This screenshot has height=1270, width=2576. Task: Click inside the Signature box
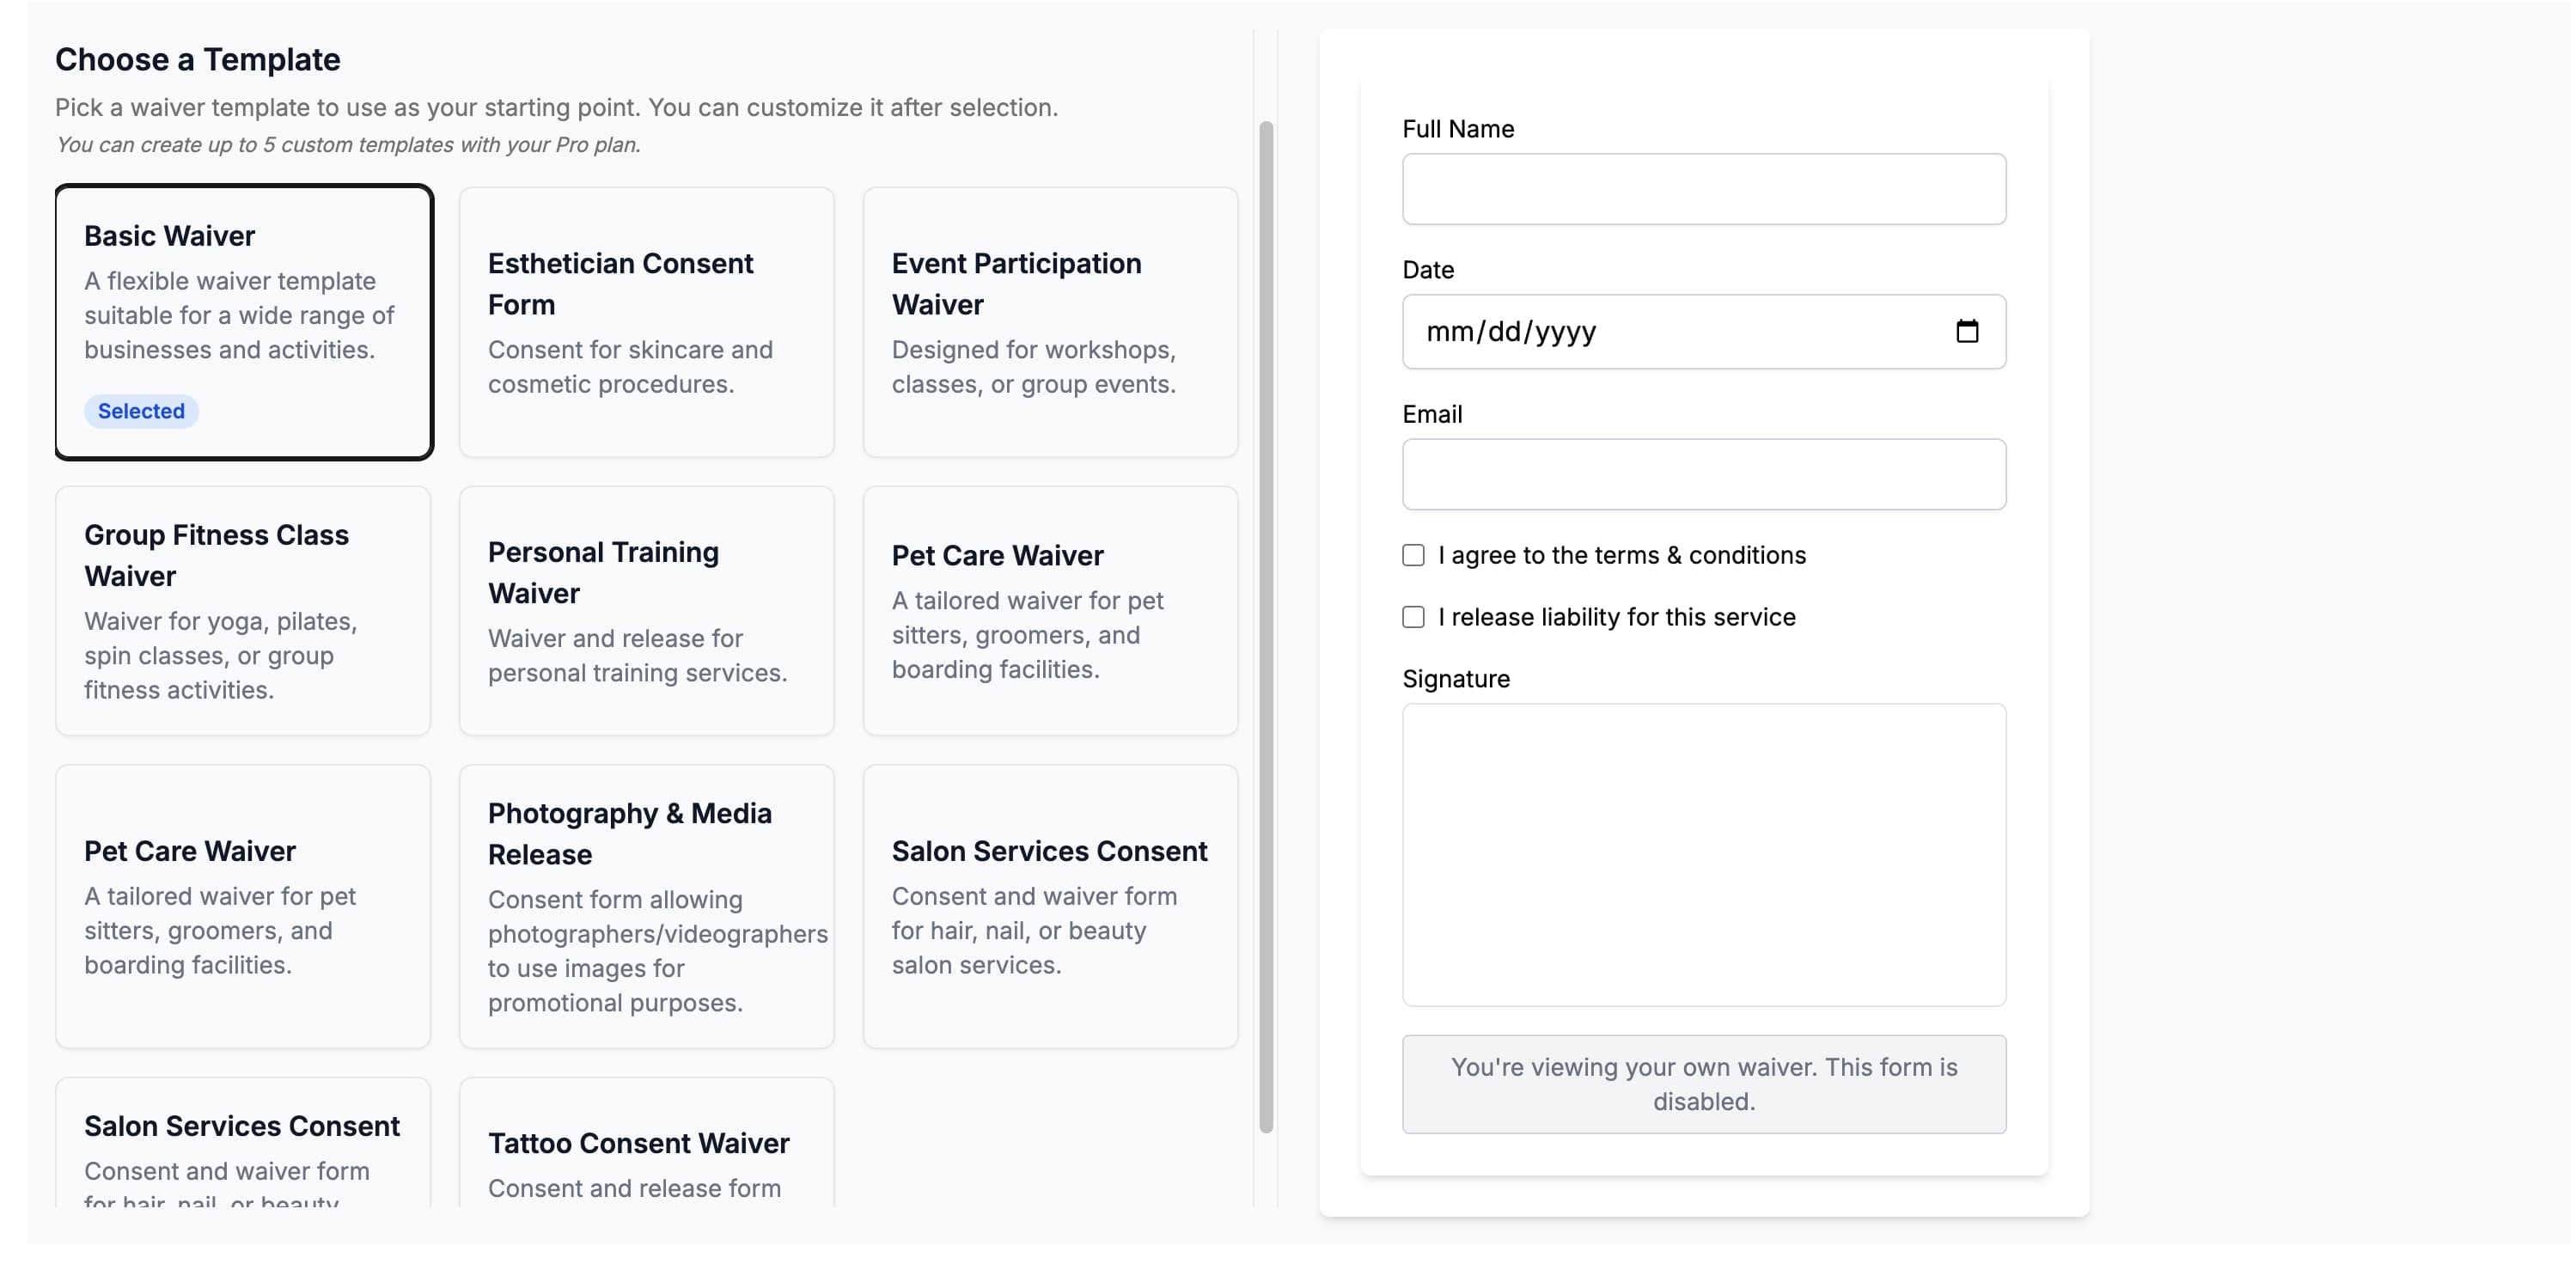pos(1703,854)
